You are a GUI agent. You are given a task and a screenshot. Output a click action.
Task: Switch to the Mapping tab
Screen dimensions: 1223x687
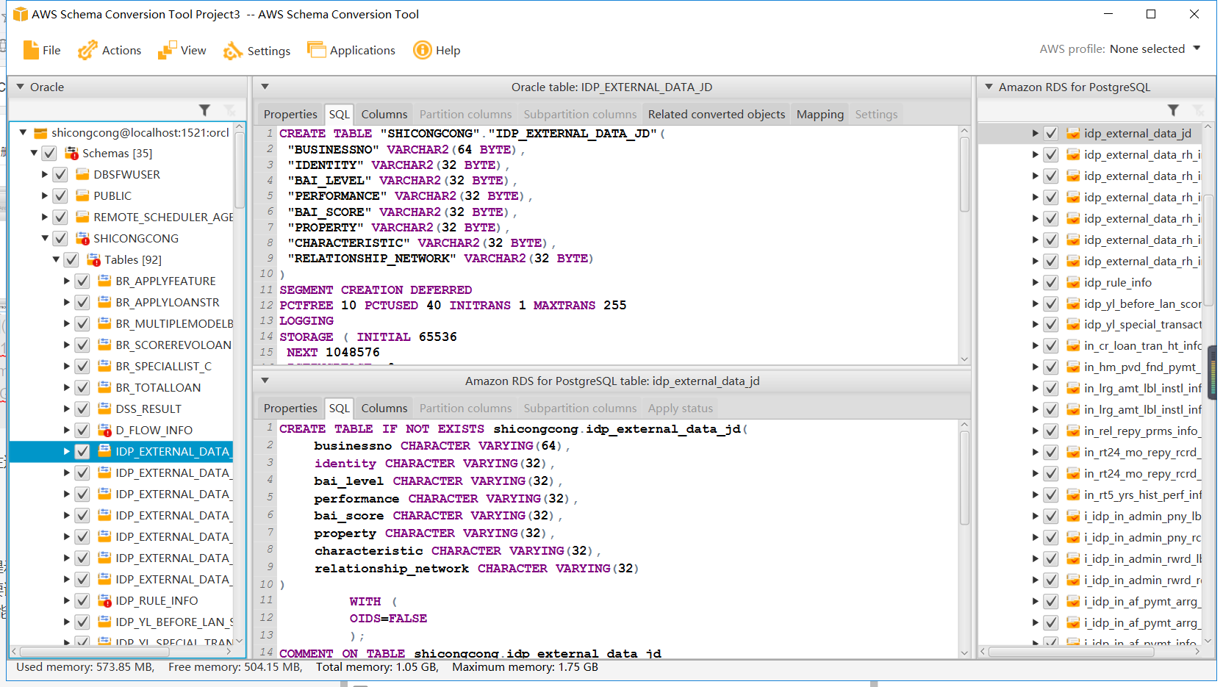819,115
